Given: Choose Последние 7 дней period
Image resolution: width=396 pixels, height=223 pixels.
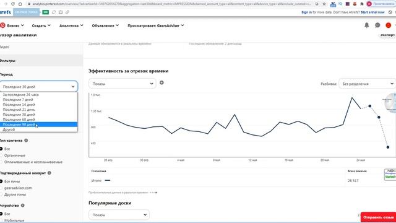Looking at the screenshot, I should pos(38,100).
